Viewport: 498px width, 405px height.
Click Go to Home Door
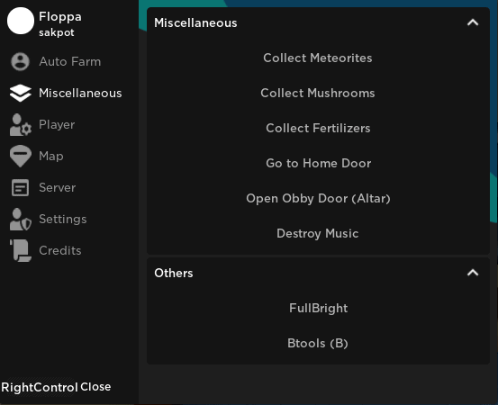318,163
